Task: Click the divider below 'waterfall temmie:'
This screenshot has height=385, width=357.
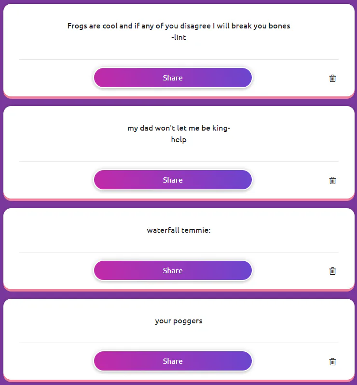Action: 178,252
